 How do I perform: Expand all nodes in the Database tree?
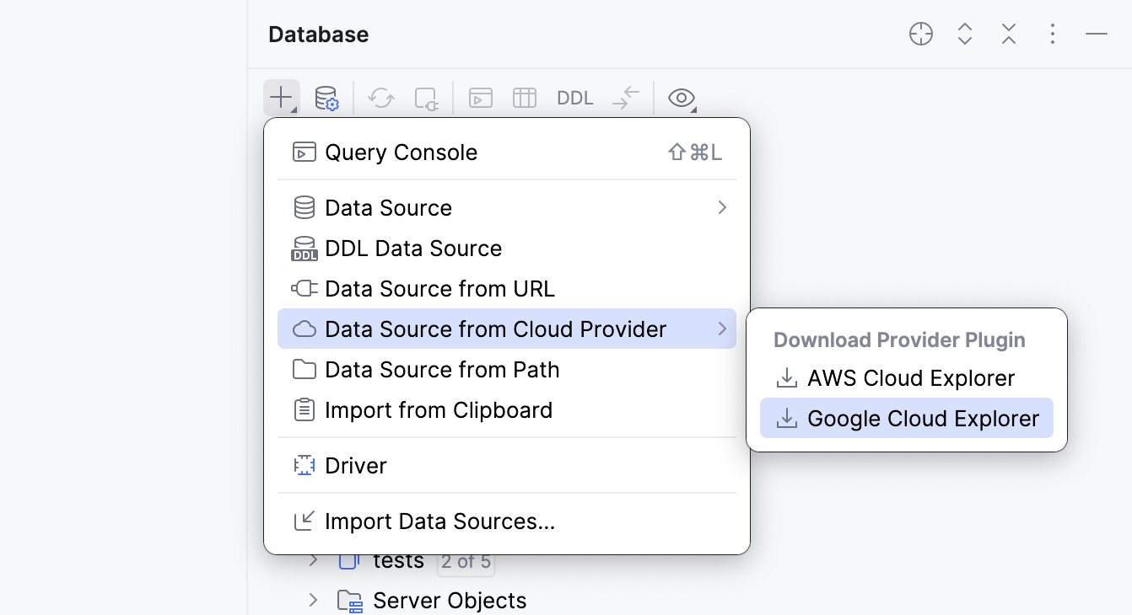click(x=964, y=34)
